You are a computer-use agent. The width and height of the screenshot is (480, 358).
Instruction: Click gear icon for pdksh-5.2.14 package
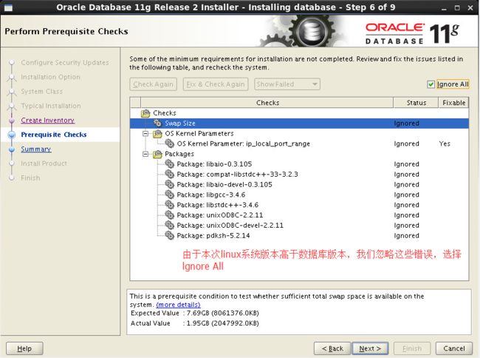(169, 235)
